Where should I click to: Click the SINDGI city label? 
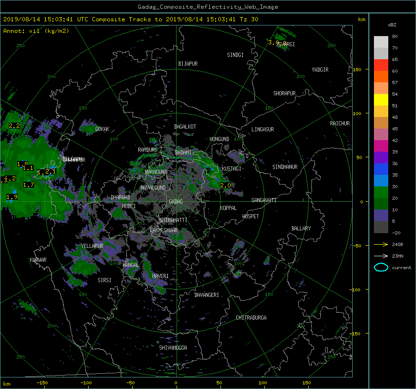tap(235, 55)
